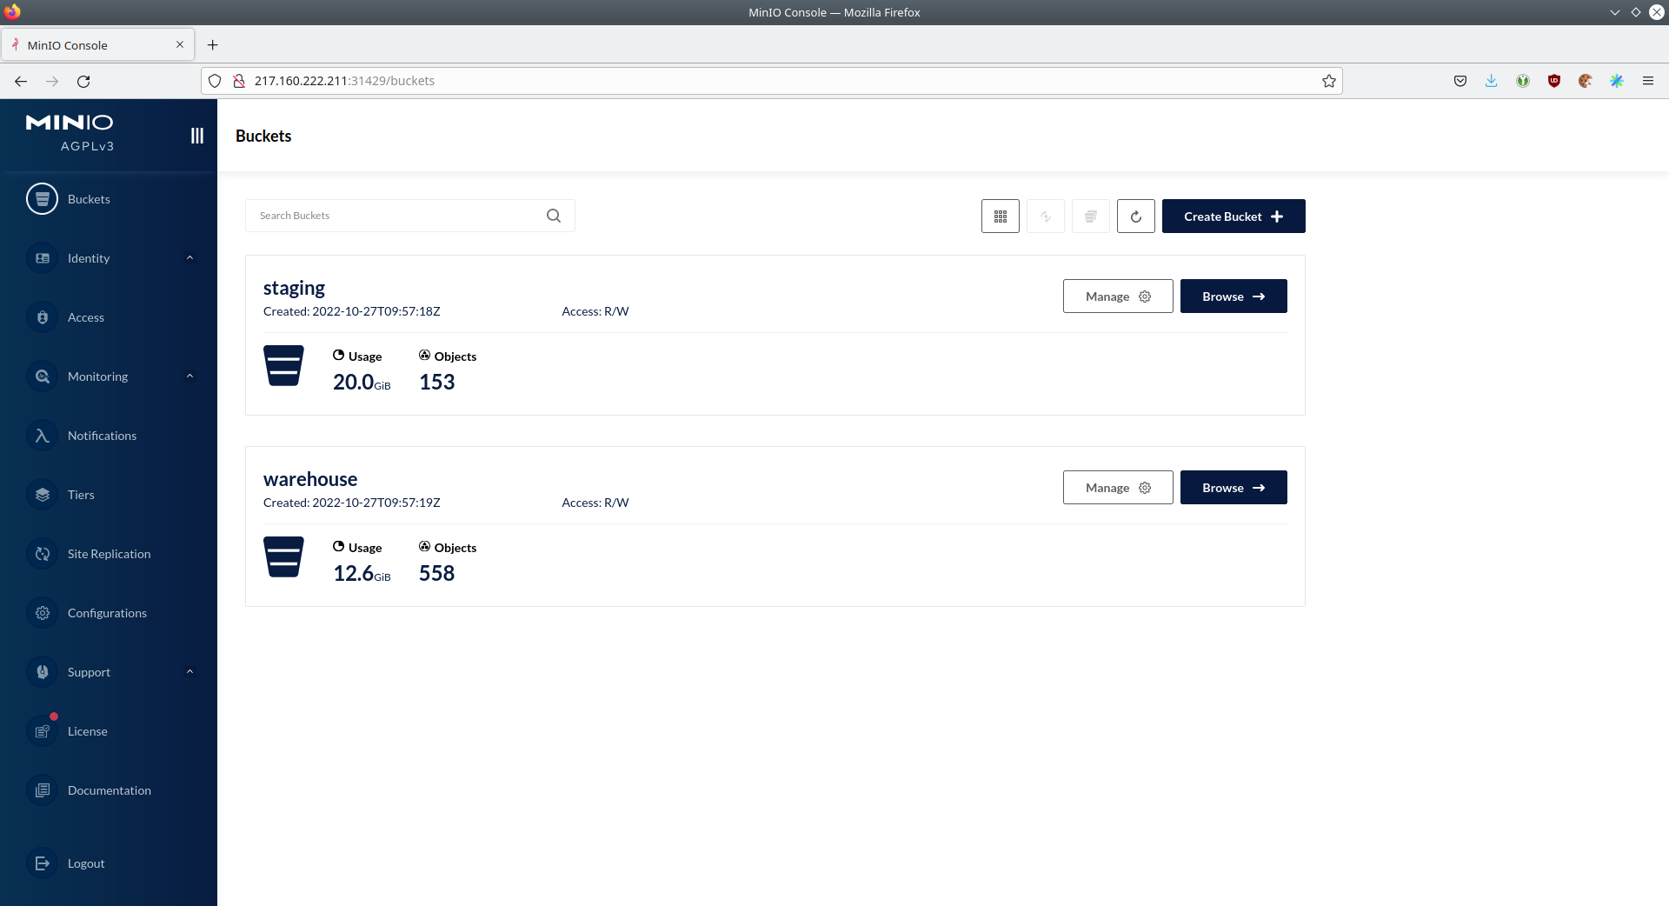Go to Buckets in the sidebar
Image resolution: width=1669 pixels, height=906 pixels.
[x=88, y=199]
